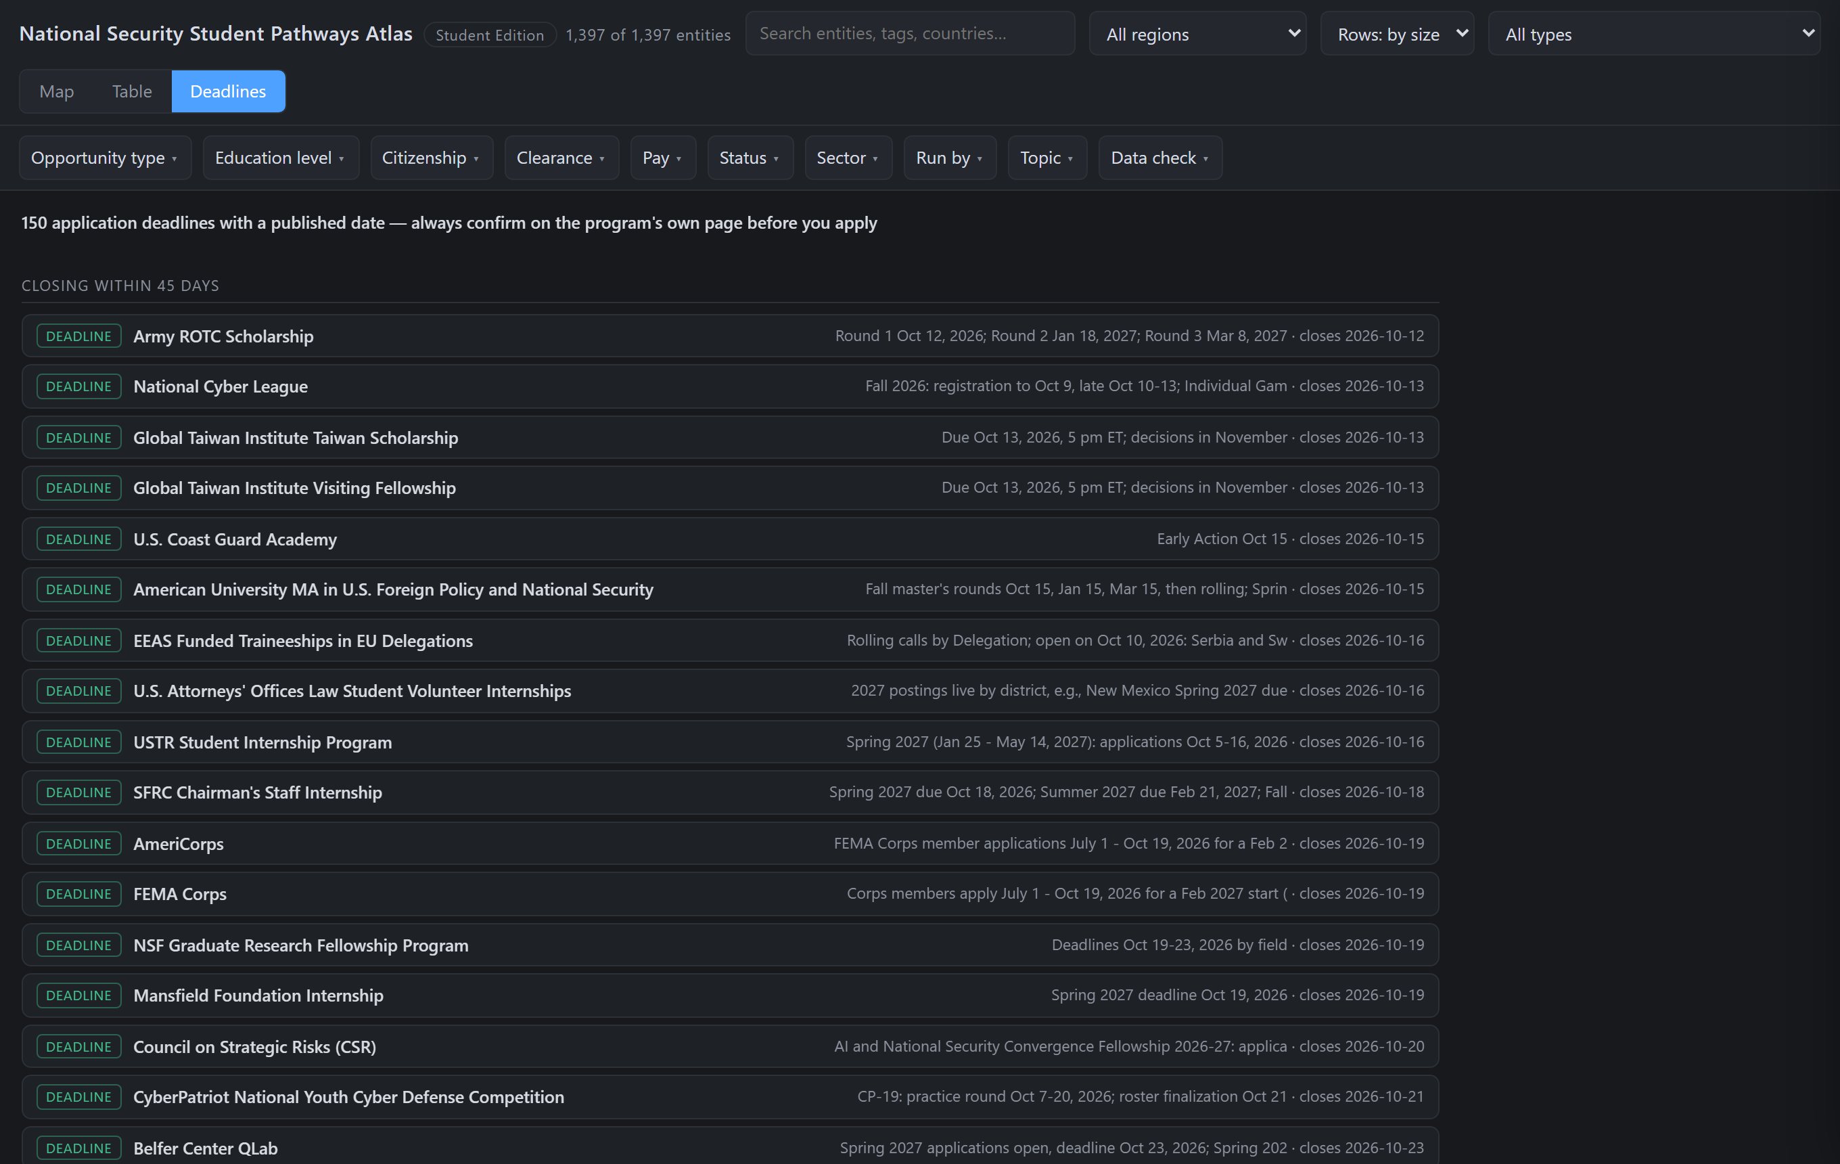Click 'closes 2026-10-18' text on SFRC row
The width and height of the screenshot is (1840, 1164).
click(1362, 792)
